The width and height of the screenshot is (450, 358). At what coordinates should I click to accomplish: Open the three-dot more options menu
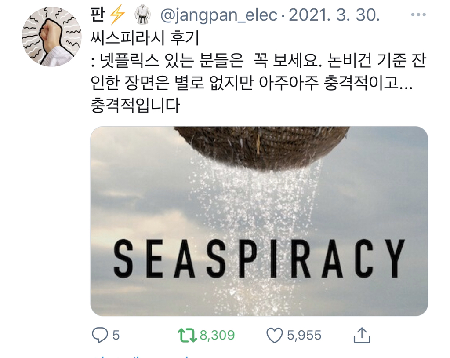[418, 15]
